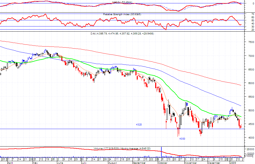Select the 5500 price axis label
Image resolution: width=255 pixels, height=164 pixels.
[251, 97]
